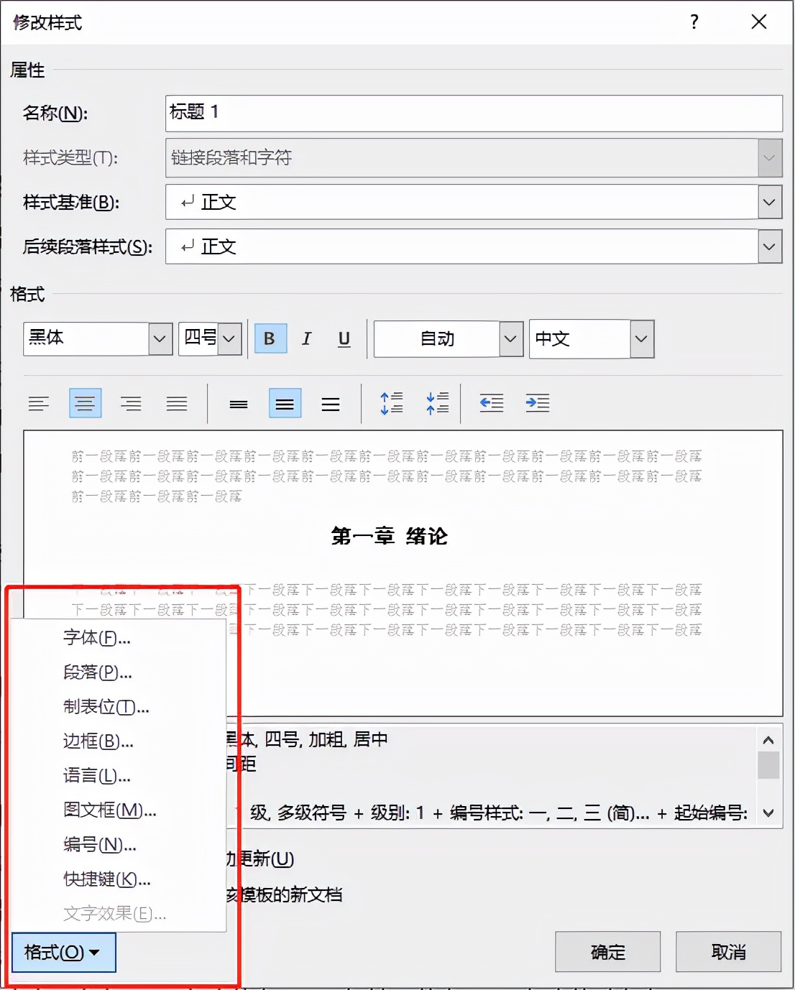Select left paragraph alignment icon
Viewport: 795px width, 990px height.
coord(39,404)
